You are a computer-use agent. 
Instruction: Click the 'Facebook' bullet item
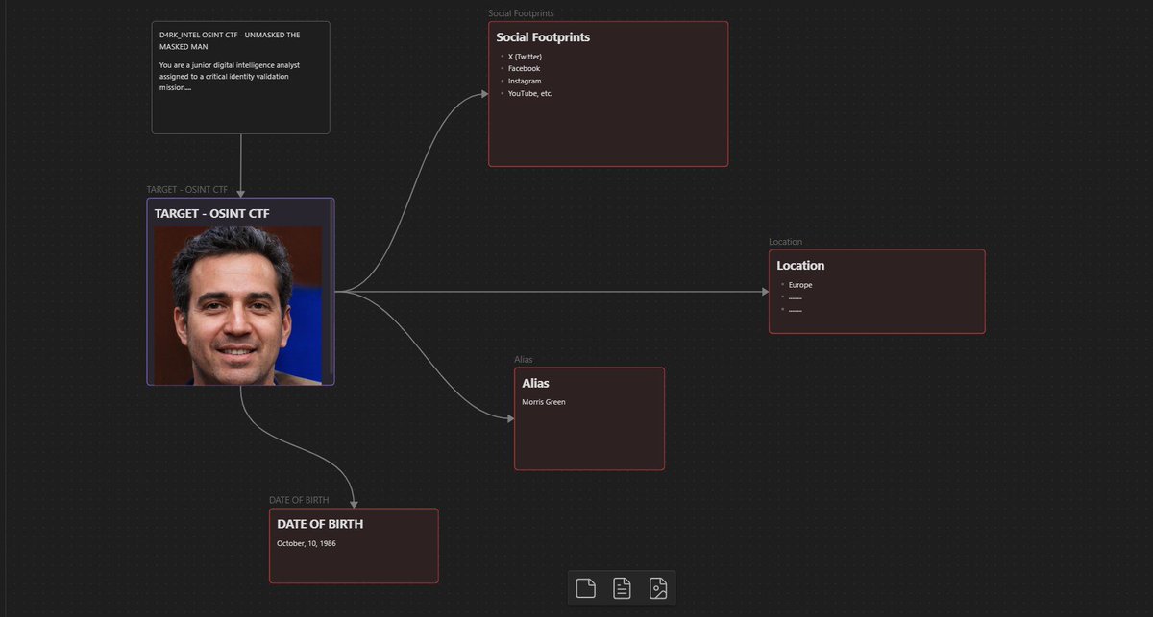click(524, 69)
